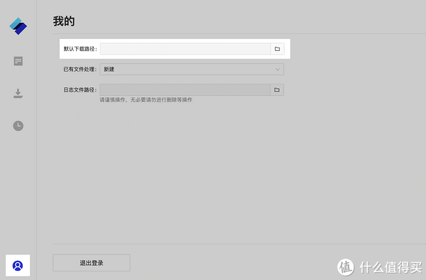Click the 日志文件路径 input field
This screenshot has height=280, width=426.
tap(185, 90)
